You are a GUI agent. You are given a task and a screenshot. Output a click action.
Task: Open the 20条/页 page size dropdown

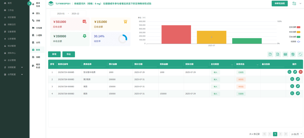point(296,134)
